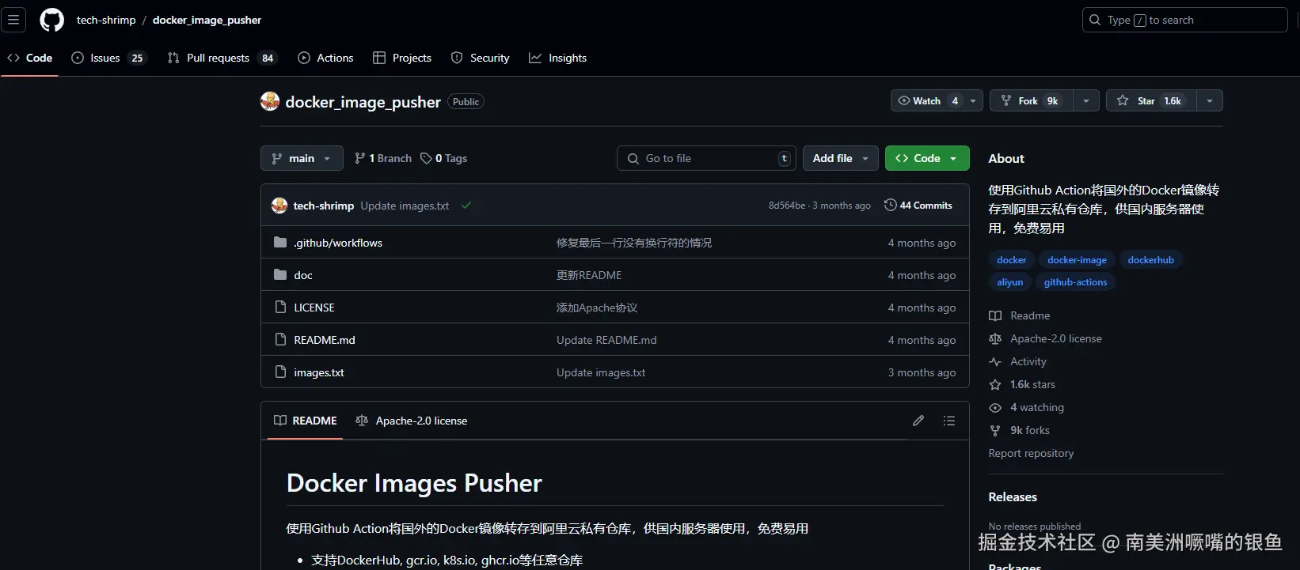Open the 4 watching link
1300x570 pixels.
[1027, 407]
